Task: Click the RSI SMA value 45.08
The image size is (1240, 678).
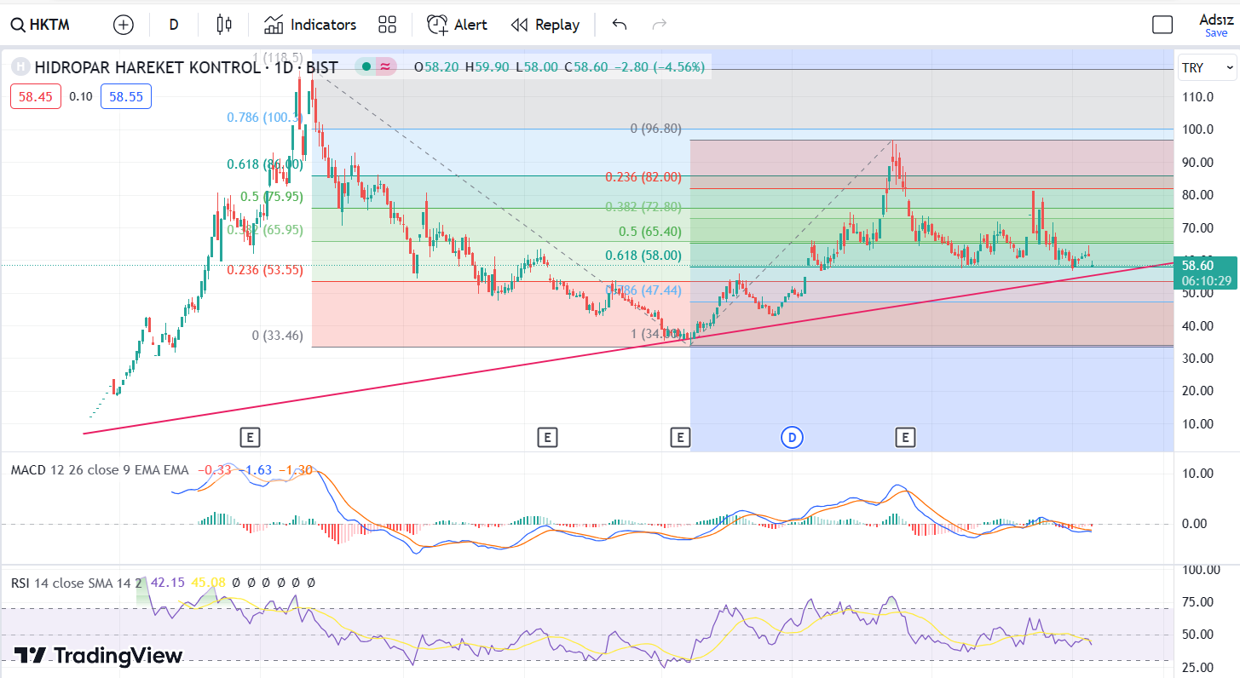Action: tap(208, 583)
